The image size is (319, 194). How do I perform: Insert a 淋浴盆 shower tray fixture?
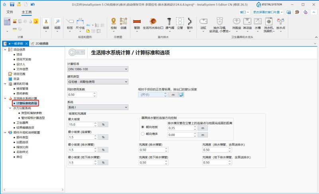[247, 25]
